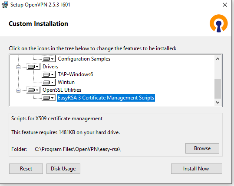Click the installer icon in title bar
Screen dimensions: 234x186
tap(5, 5)
